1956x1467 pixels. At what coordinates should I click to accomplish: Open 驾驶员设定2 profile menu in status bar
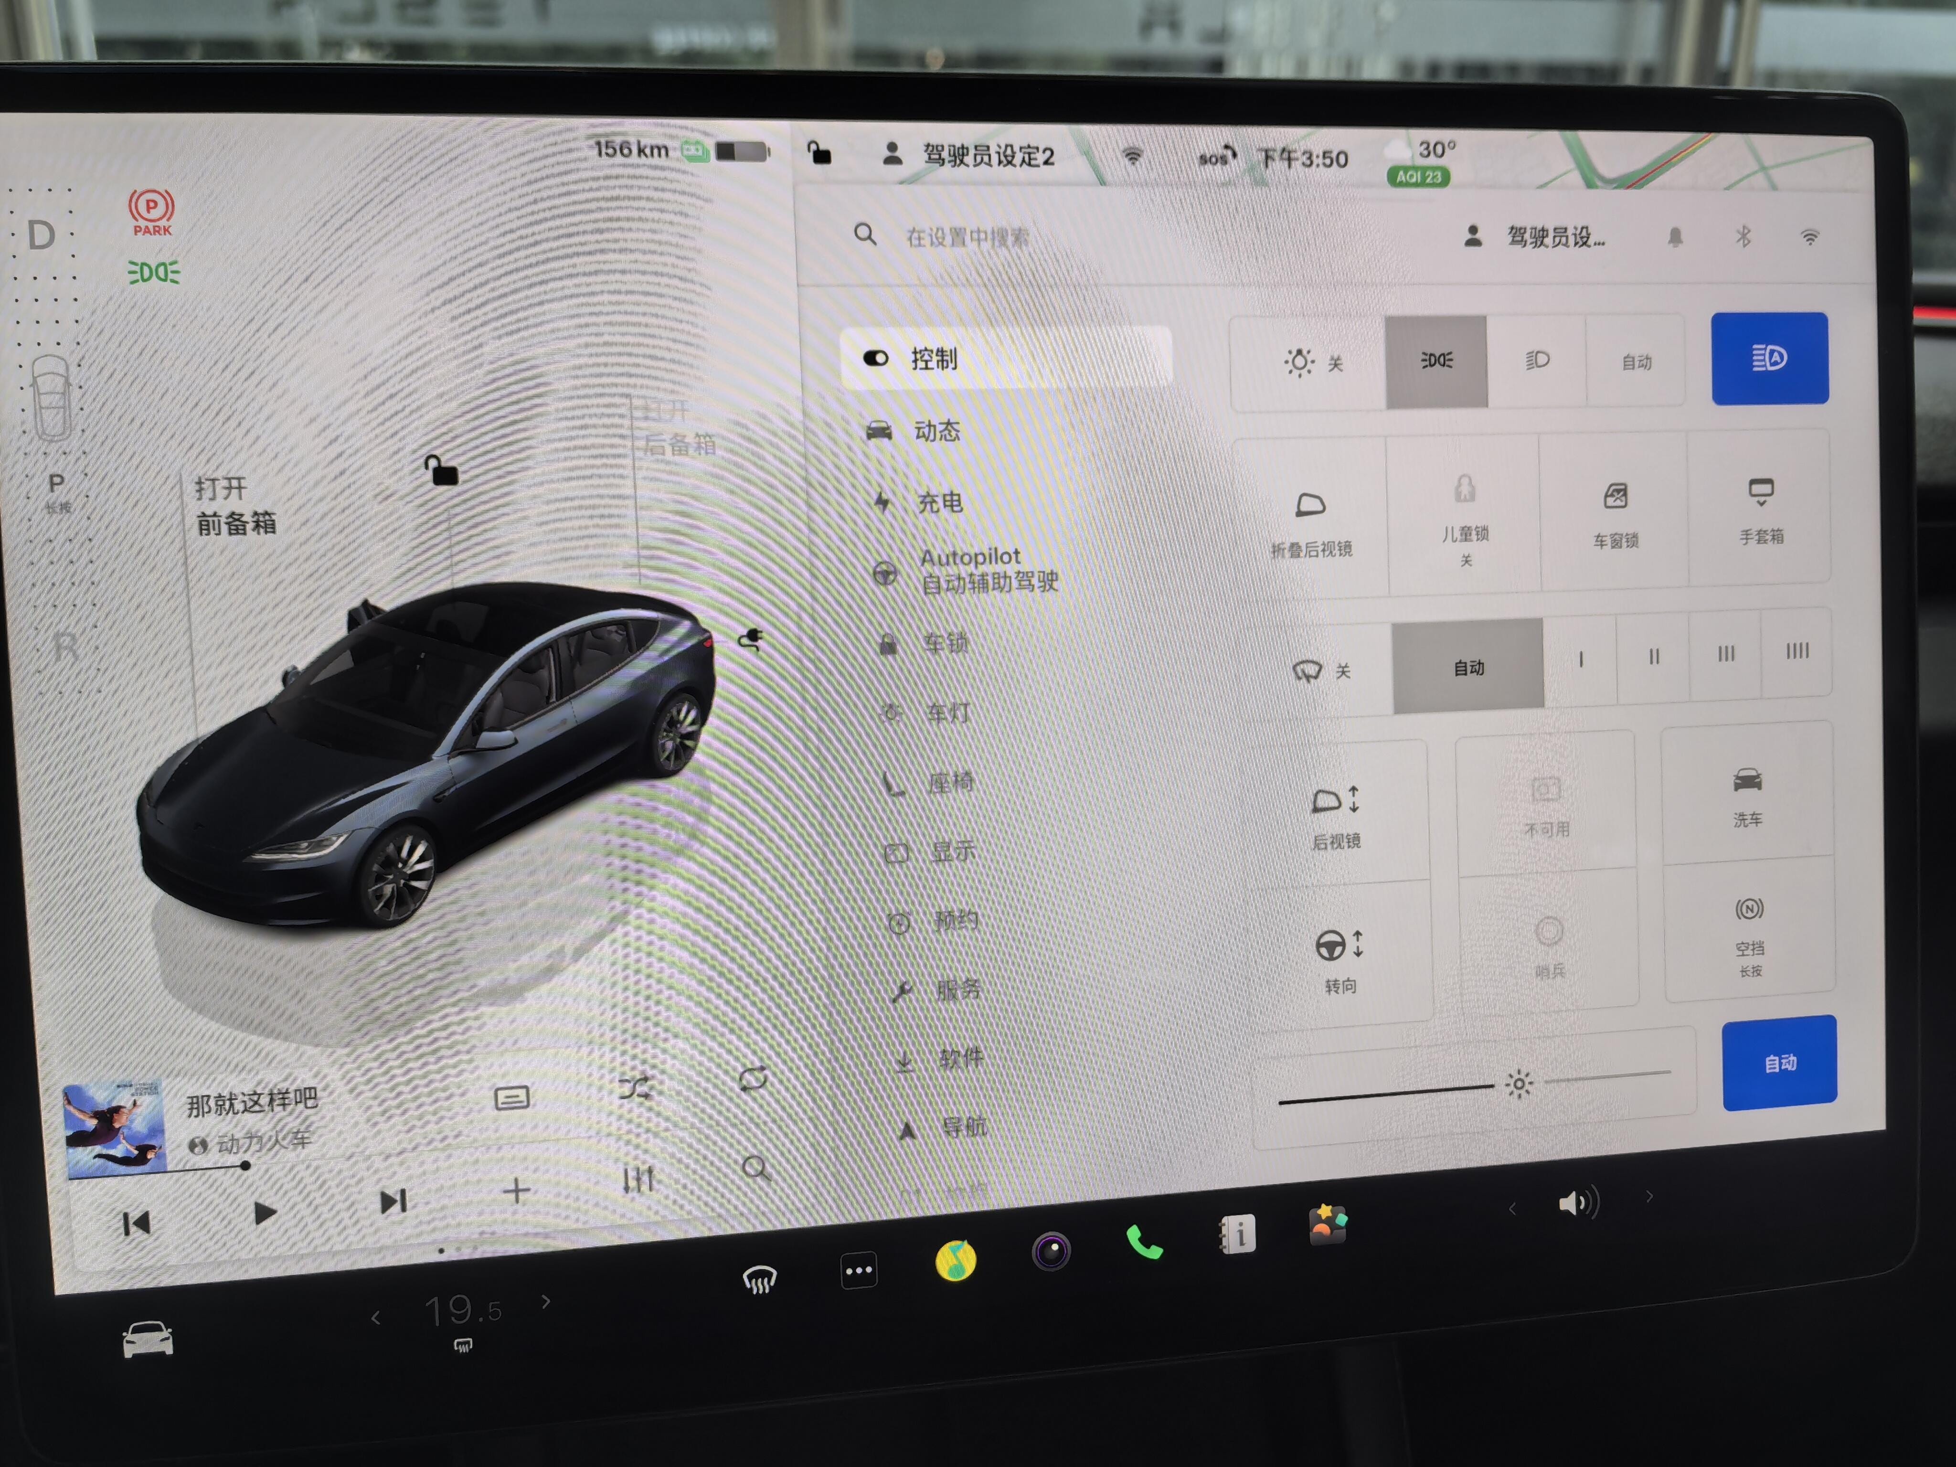pos(969,156)
